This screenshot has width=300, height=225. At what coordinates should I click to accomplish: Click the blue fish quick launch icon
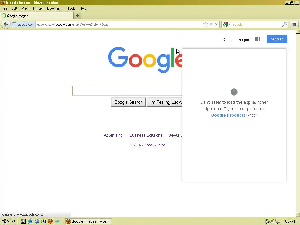pos(57,221)
